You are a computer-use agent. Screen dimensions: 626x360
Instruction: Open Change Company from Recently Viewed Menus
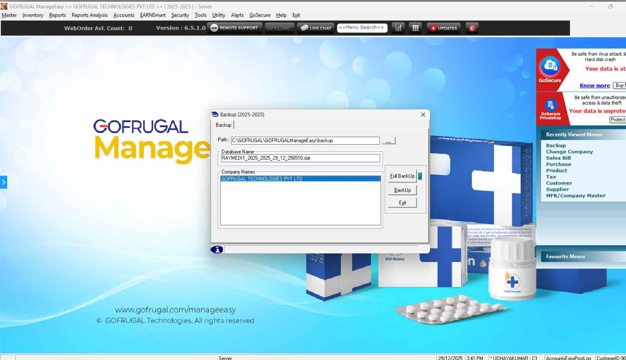[569, 152]
